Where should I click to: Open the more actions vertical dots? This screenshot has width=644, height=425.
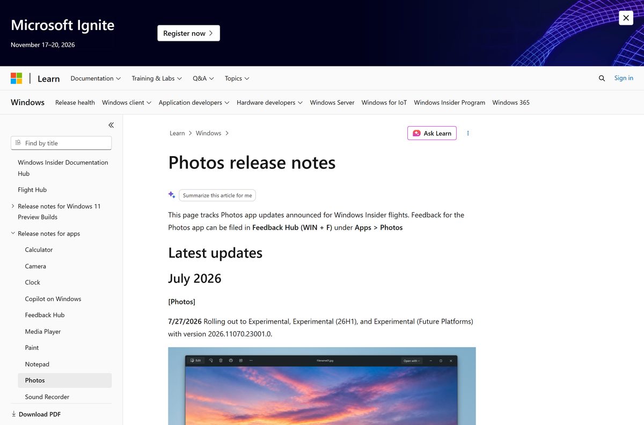point(468,133)
